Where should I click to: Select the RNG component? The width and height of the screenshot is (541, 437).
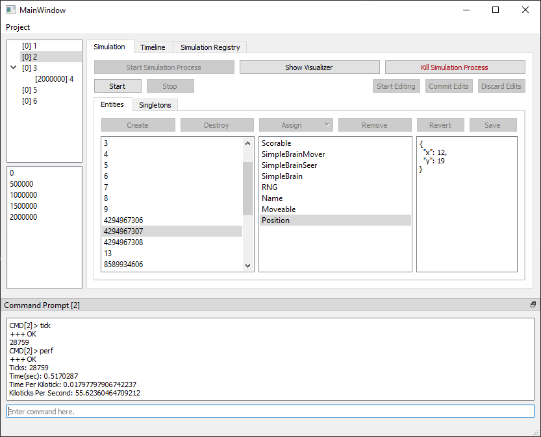coord(335,187)
